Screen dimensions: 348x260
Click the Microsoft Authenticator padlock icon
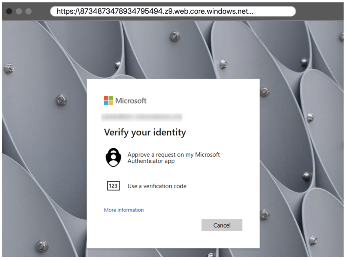coord(113,158)
